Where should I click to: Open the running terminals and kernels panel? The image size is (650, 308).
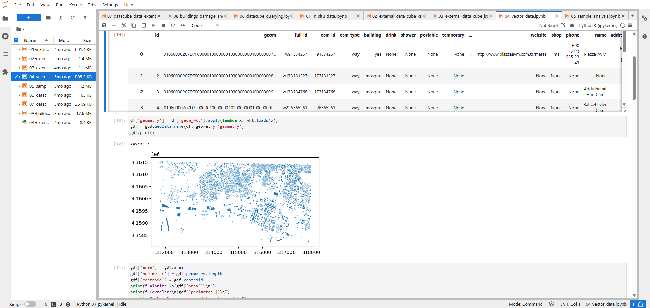tap(5, 36)
